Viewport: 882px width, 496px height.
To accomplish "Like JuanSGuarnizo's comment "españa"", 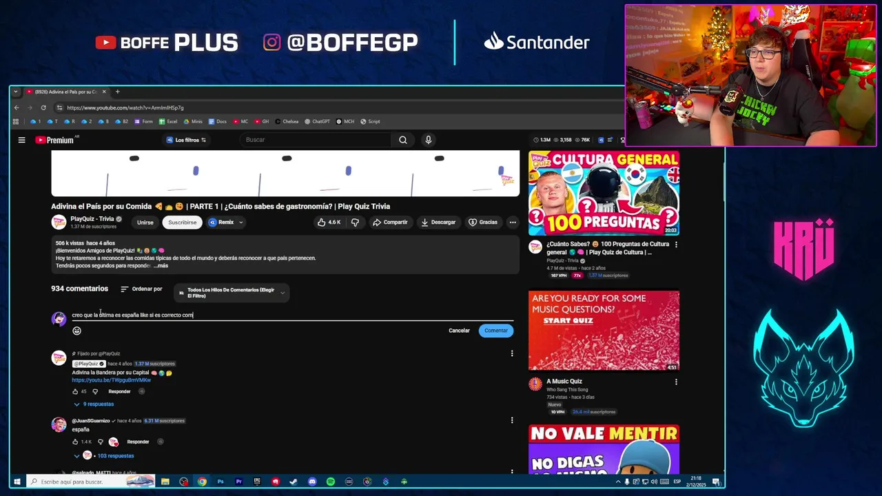I will [x=75, y=442].
